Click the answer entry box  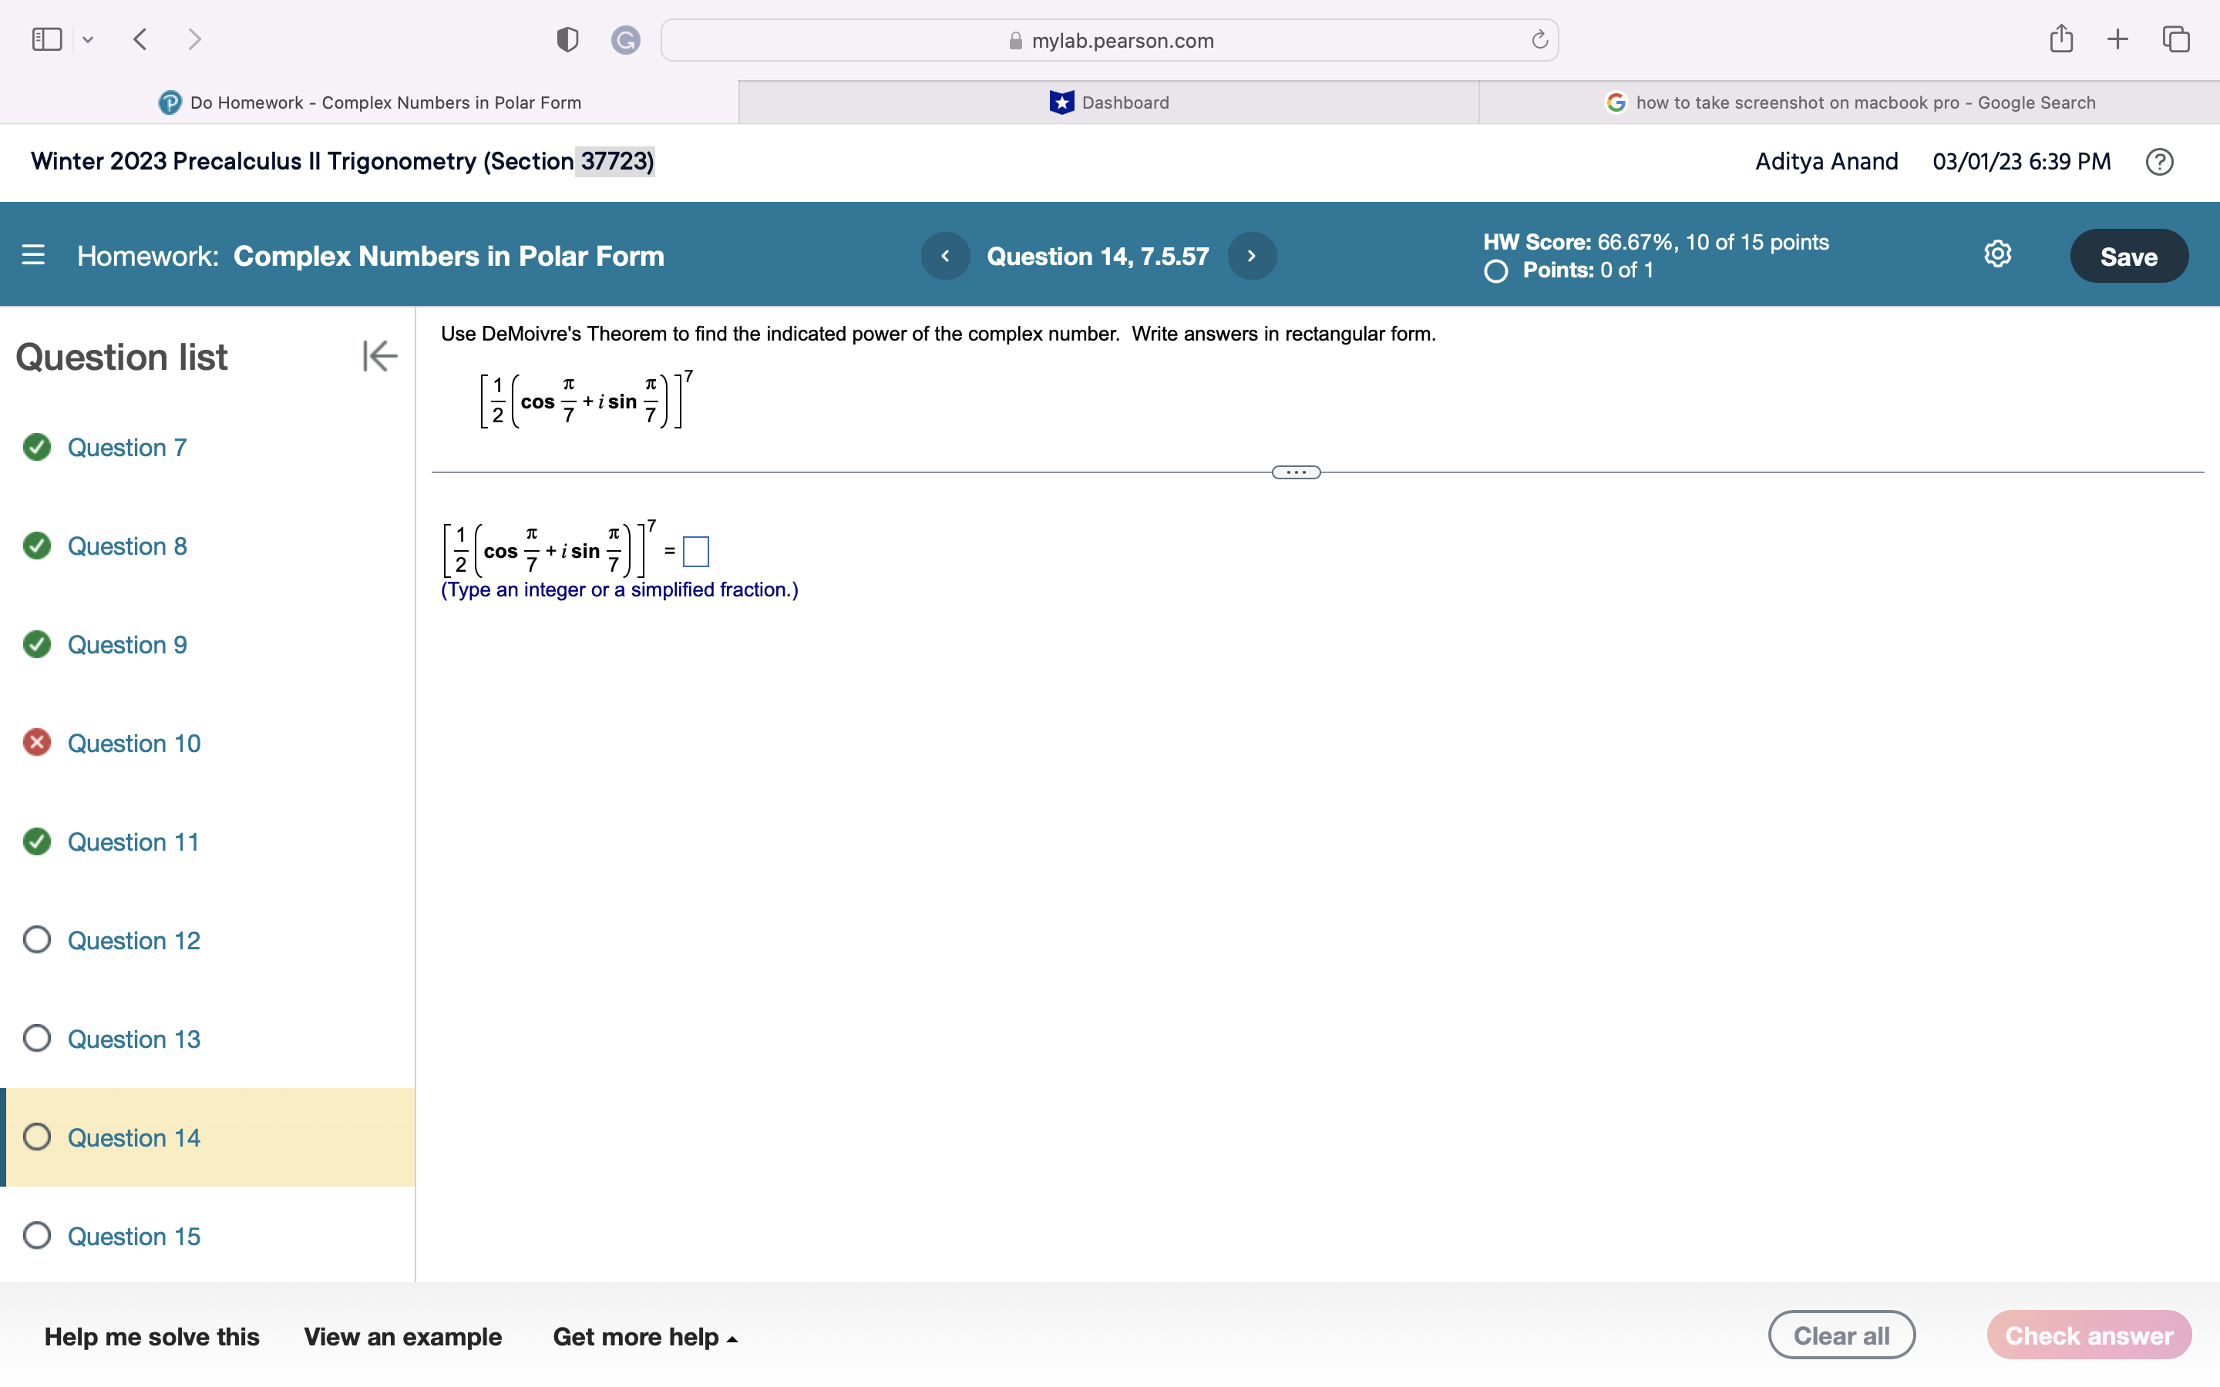tap(695, 551)
